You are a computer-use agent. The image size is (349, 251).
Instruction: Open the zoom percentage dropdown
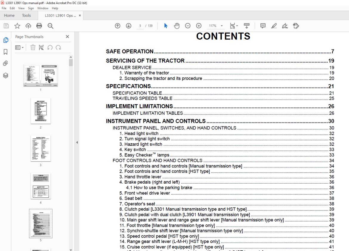click(x=222, y=26)
